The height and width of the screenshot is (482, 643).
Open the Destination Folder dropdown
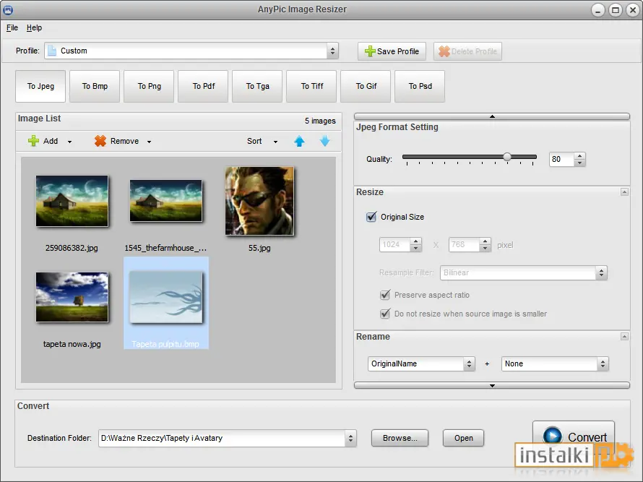click(350, 438)
